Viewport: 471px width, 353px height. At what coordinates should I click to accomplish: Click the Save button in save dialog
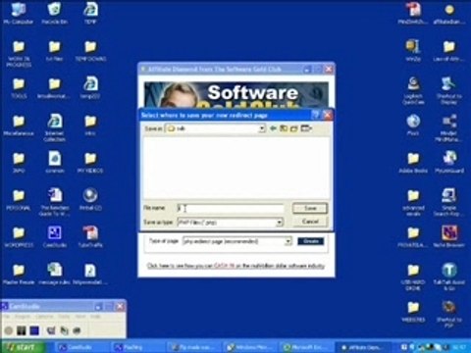[x=310, y=208]
